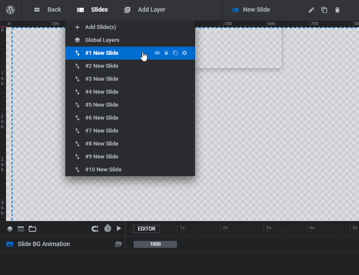This screenshot has height=275, width=359.
Task: Click the magnet snap icon in timeline
Action: point(95,229)
